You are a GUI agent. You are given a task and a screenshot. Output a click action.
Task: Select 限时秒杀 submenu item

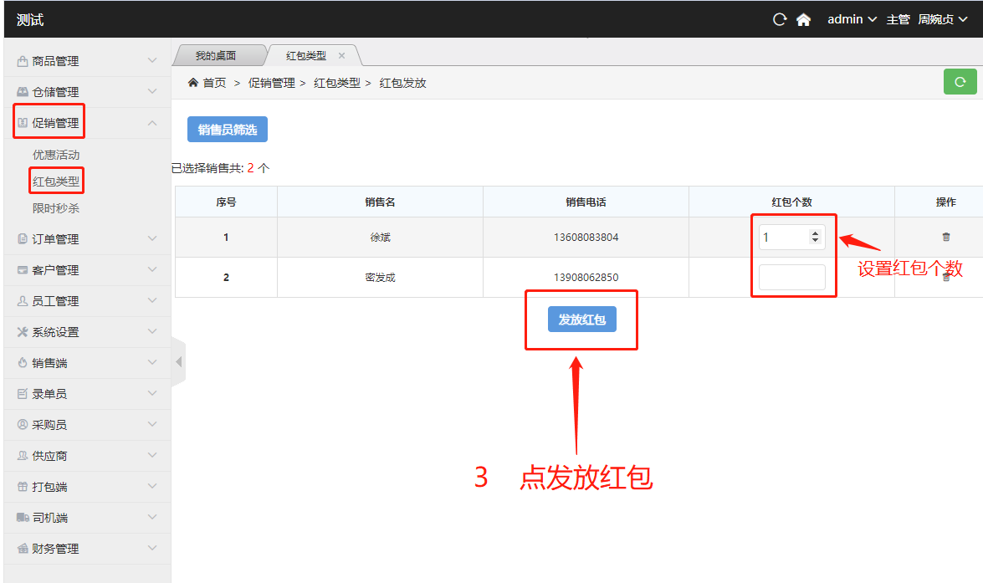(56, 208)
